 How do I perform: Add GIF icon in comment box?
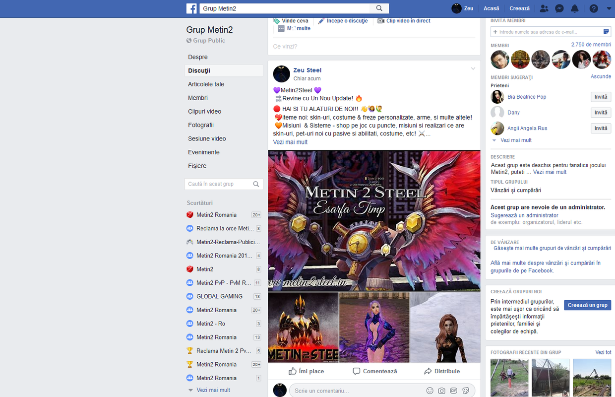click(454, 391)
